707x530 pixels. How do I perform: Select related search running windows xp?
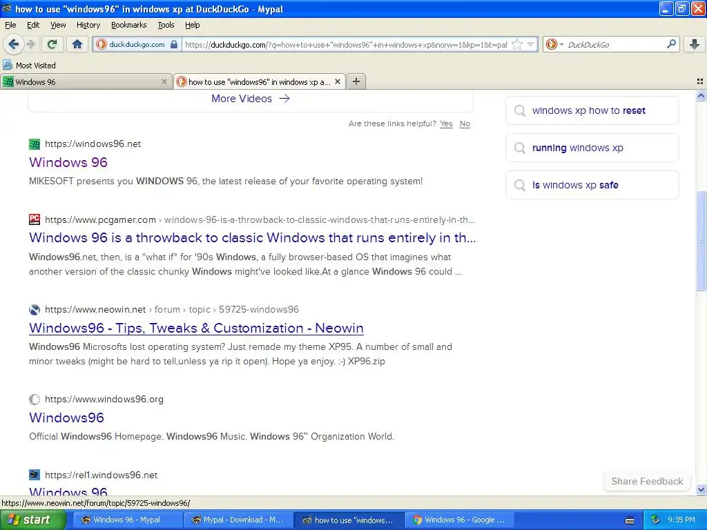tap(592, 148)
